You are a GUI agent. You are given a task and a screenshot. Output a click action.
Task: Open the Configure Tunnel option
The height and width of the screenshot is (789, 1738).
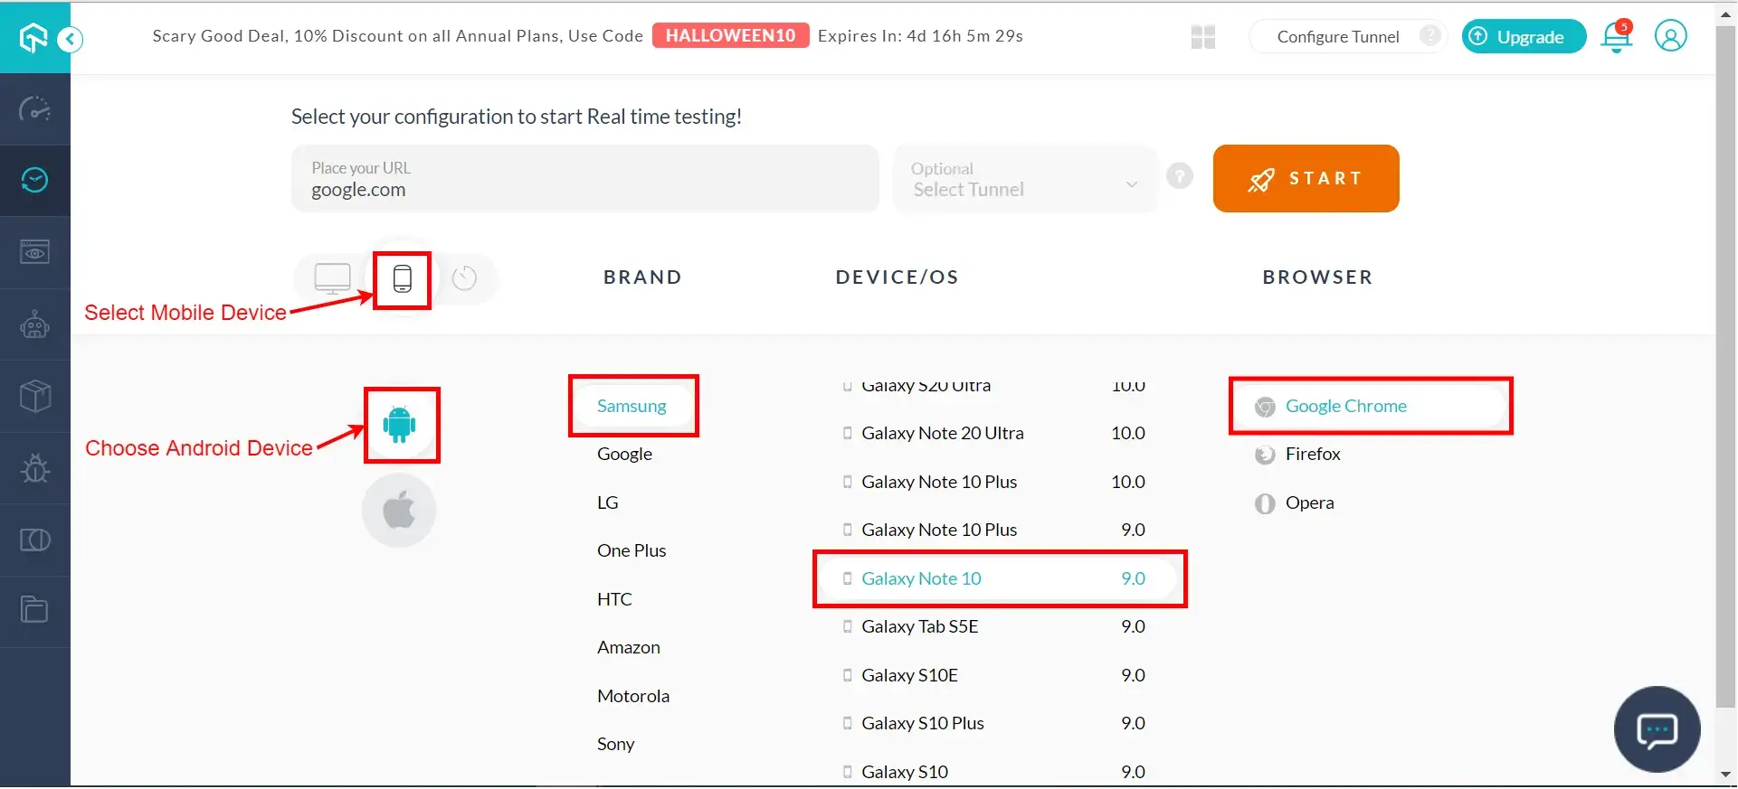point(1337,37)
